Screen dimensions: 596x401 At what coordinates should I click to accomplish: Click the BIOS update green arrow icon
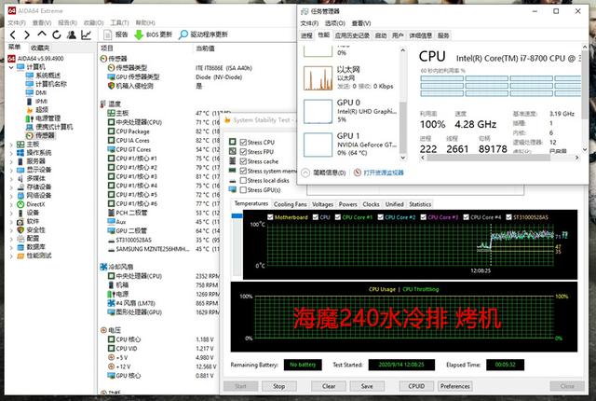139,35
